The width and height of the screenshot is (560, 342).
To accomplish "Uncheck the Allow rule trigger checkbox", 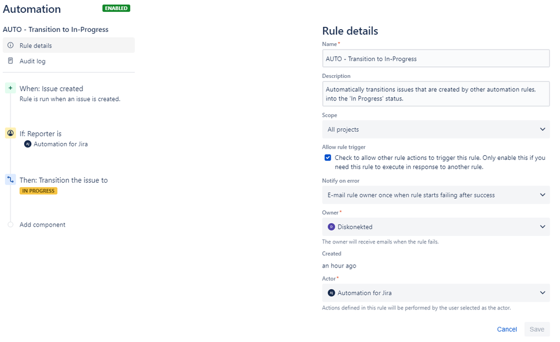I will point(327,158).
